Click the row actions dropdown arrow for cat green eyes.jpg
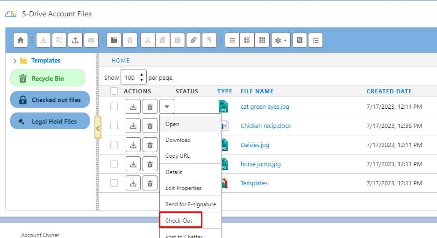Screen dimensions: 437x238 (x=167, y=107)
